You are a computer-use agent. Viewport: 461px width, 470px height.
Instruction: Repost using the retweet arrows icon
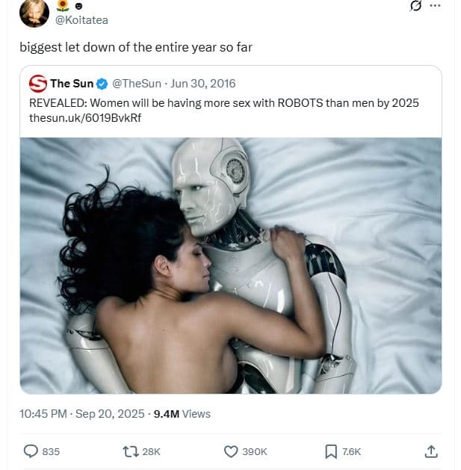[x=129, y=451]
